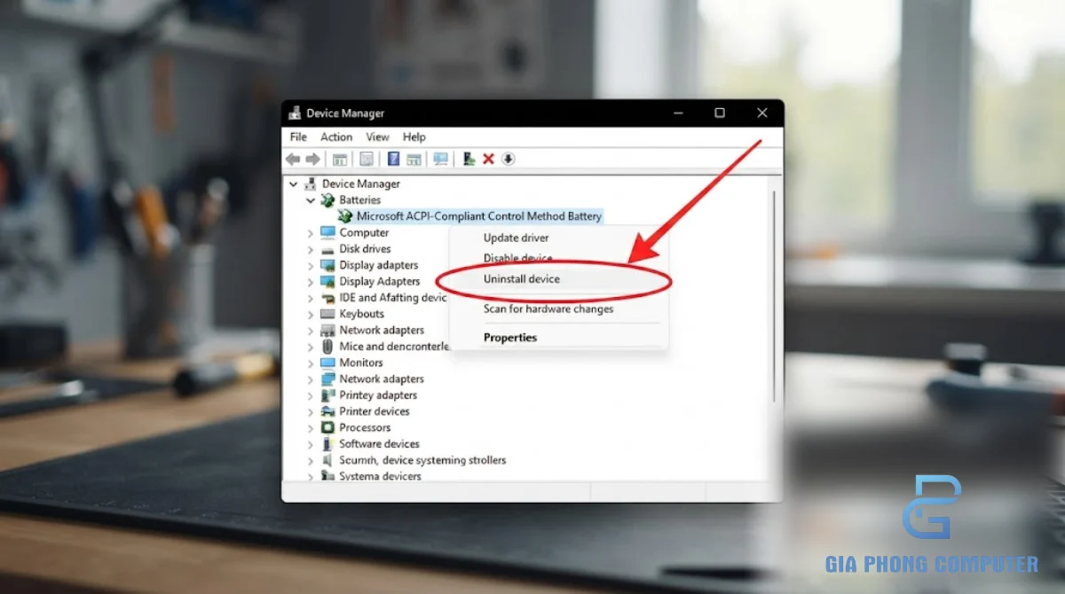Click the Software devices category icon
Viewport: 1065px width, 594px height.
coord(327,444)
